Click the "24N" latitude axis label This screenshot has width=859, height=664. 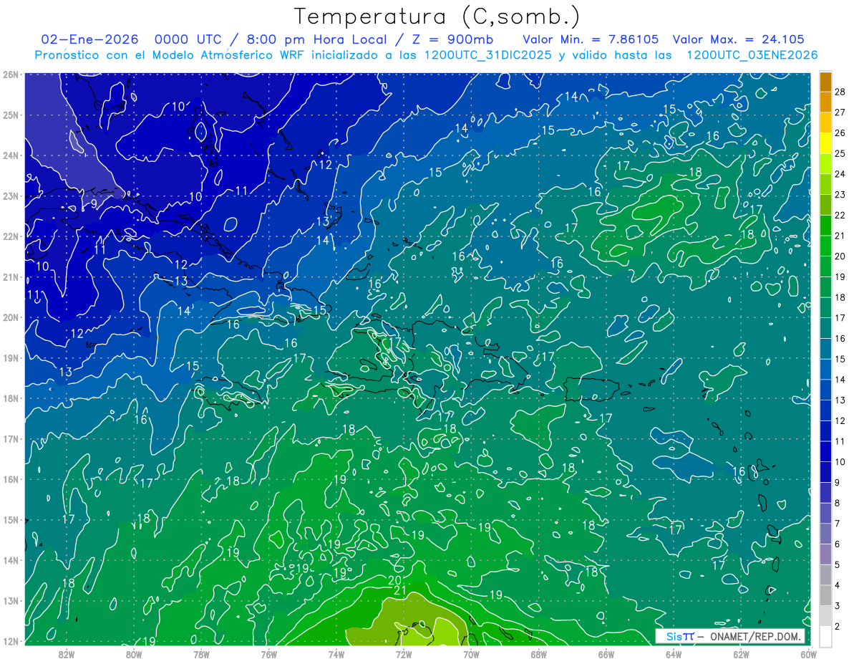coord(11,155)
